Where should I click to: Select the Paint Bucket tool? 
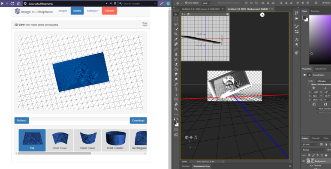coord(176,69)
